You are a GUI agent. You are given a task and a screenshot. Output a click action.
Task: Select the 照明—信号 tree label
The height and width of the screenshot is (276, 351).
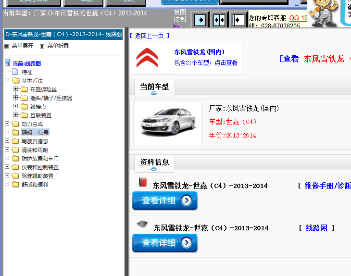[35, 133]
